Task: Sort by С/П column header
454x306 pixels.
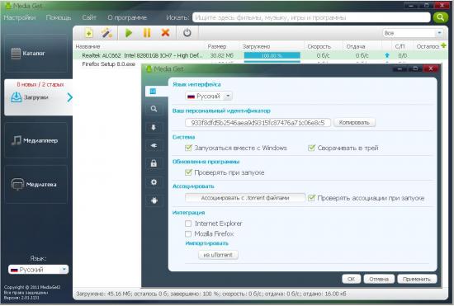Action: click(x=400, y=46)
